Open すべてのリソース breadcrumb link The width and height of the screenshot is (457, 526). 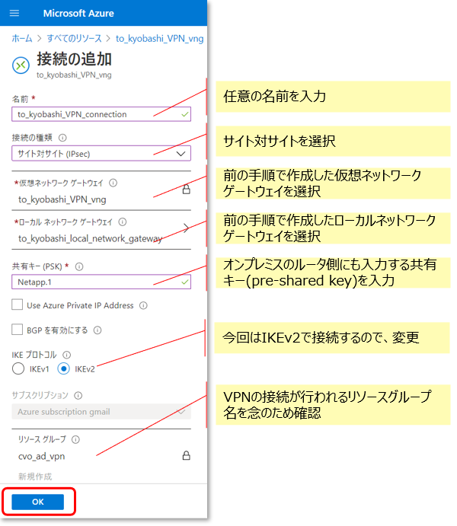[74, 39]
